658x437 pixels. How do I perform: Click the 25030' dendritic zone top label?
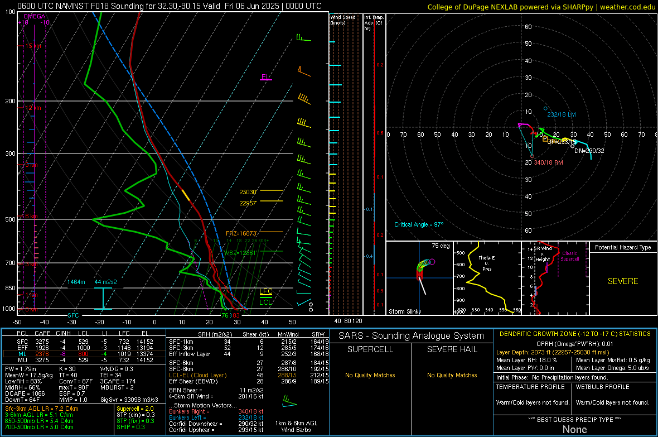pos(248,192)
